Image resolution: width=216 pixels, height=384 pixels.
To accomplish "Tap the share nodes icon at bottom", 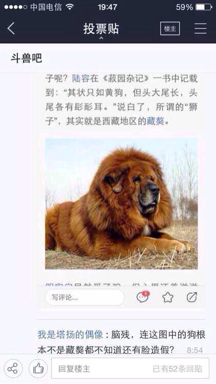I will click(x=13, y=368).
